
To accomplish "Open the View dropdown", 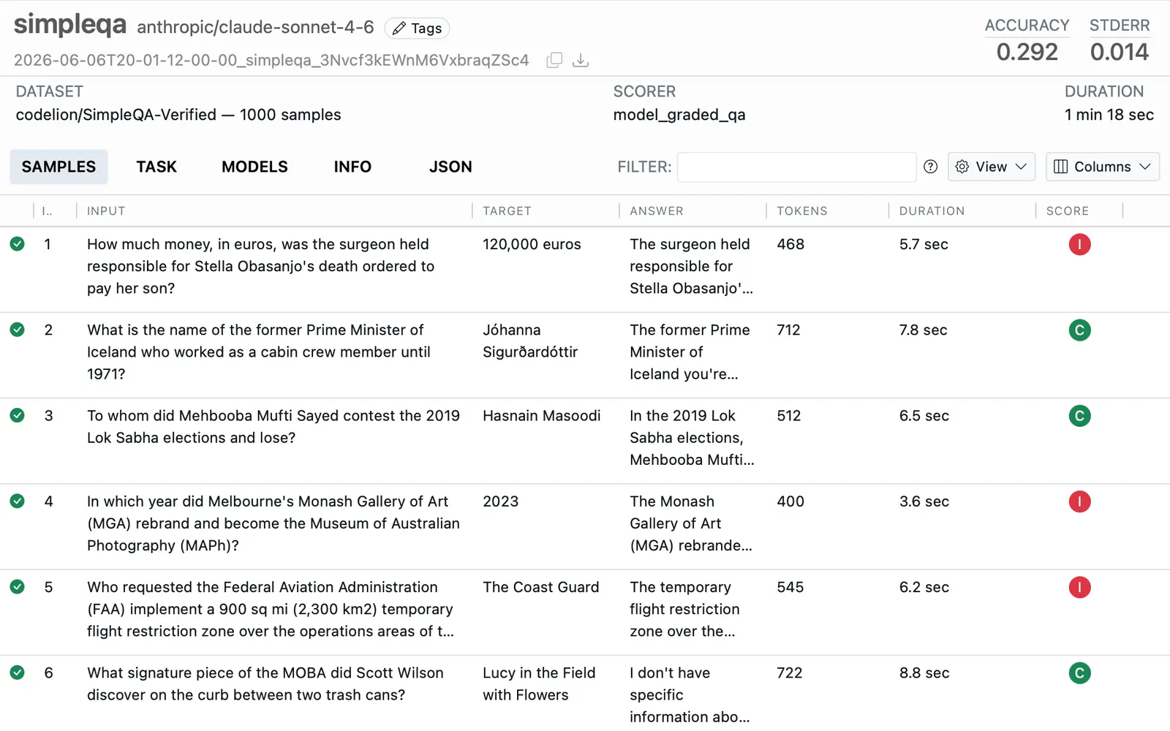I will click(991, 167).
